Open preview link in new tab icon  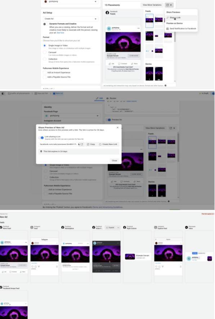[82, 144]
